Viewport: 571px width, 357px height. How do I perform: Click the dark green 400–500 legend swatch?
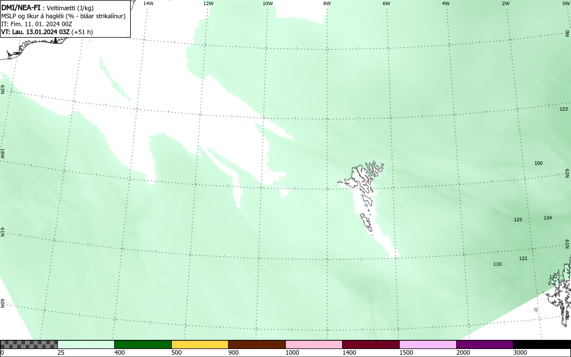coord(143,344)
